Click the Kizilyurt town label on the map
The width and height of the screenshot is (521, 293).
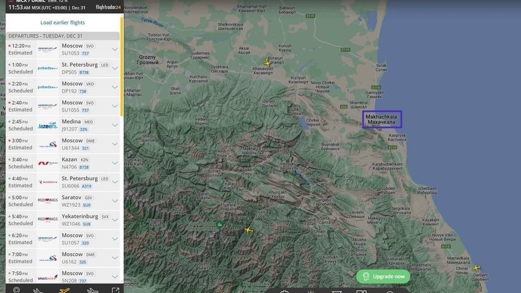[x=297, y=80]
